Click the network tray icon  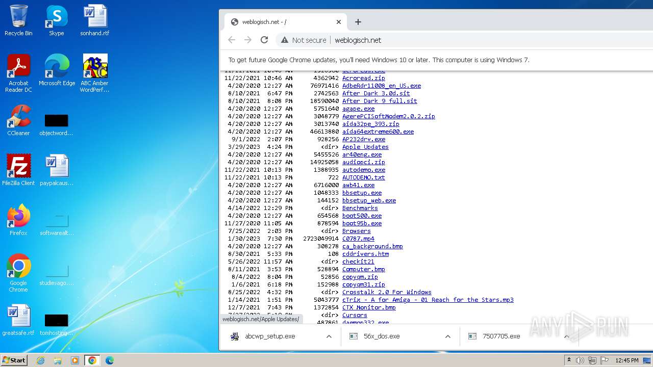pyautogui.click(x=592, y=360)
